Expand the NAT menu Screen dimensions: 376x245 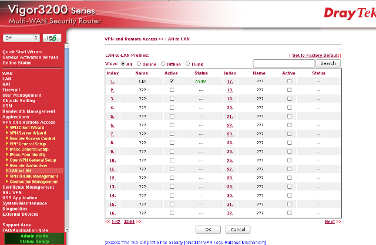(x=6, y=84)
